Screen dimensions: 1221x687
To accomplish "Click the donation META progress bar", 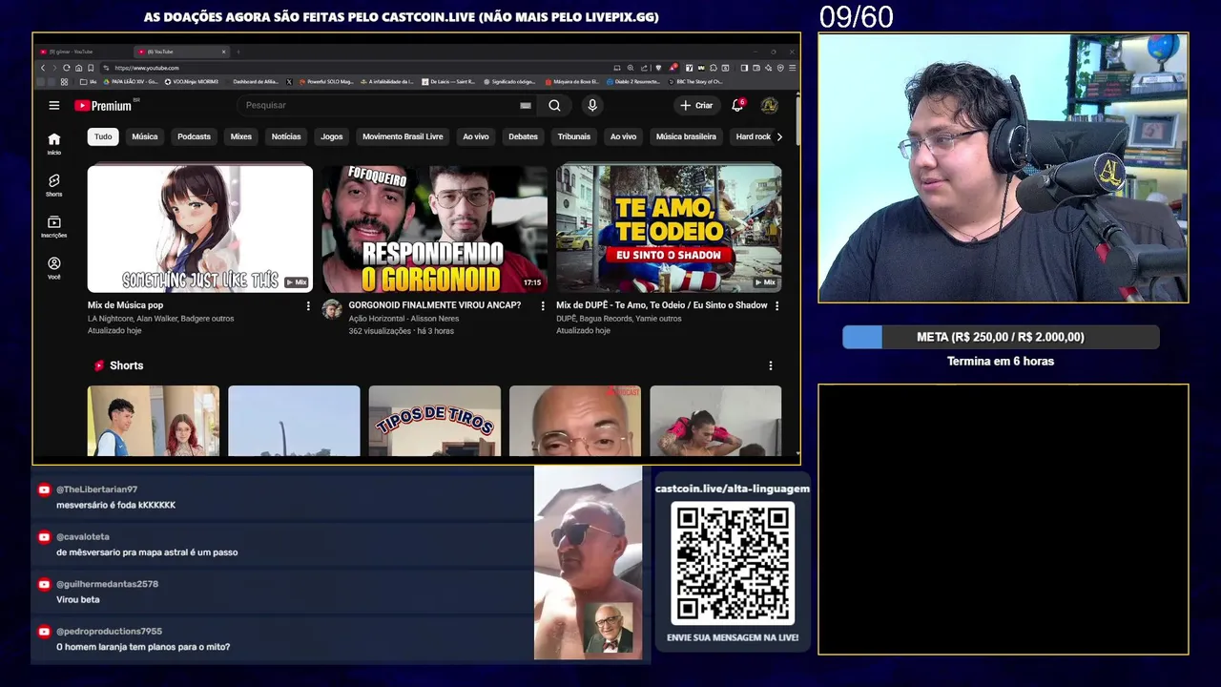I will click(1001, 337).
